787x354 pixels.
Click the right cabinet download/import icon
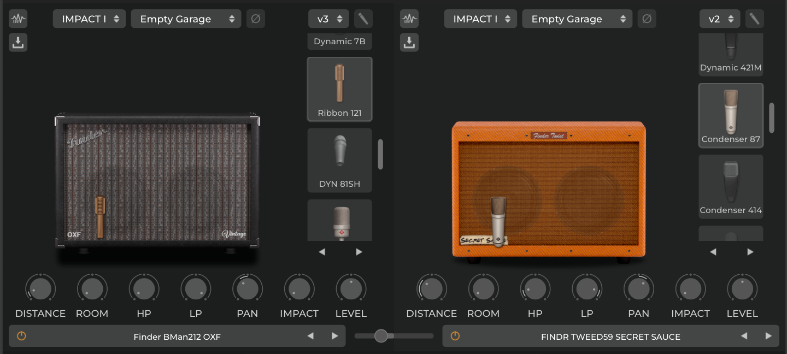click(x=409, y=43)
